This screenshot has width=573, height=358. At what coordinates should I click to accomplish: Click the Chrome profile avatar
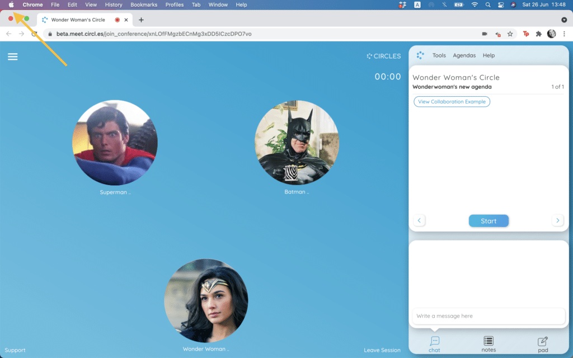pyautogui.click(x=551, y=34)
